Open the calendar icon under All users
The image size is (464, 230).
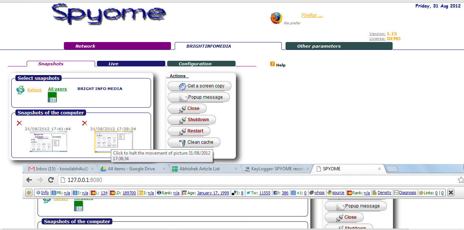(x=52, y=97)
